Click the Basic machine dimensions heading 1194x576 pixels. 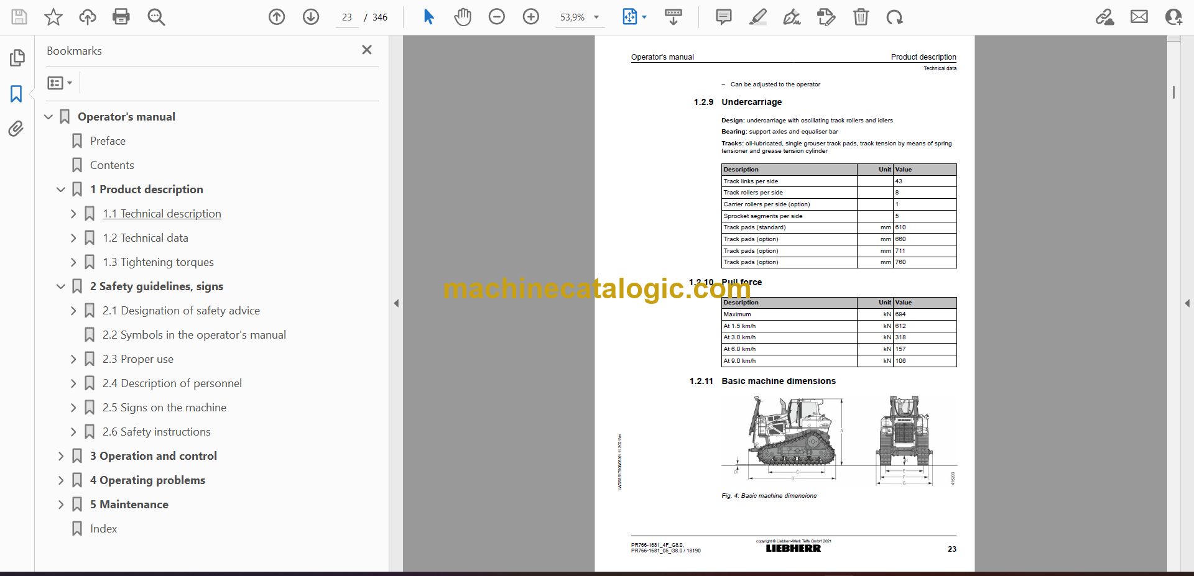(779, 381)
